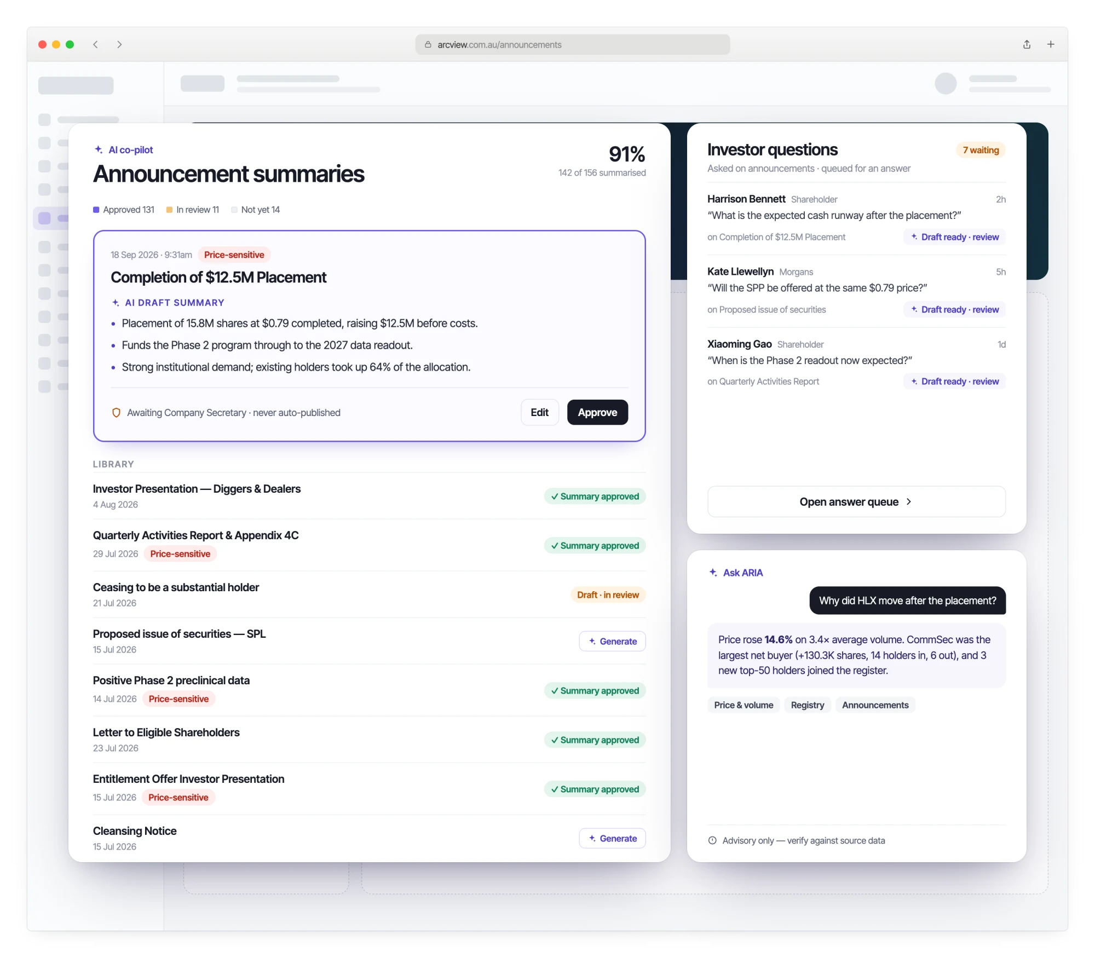The height and width of the screenshot is (958, 1095).
Task: Generate summary for Proposed issue of securities — SPL
Action: tap(612, 641)
